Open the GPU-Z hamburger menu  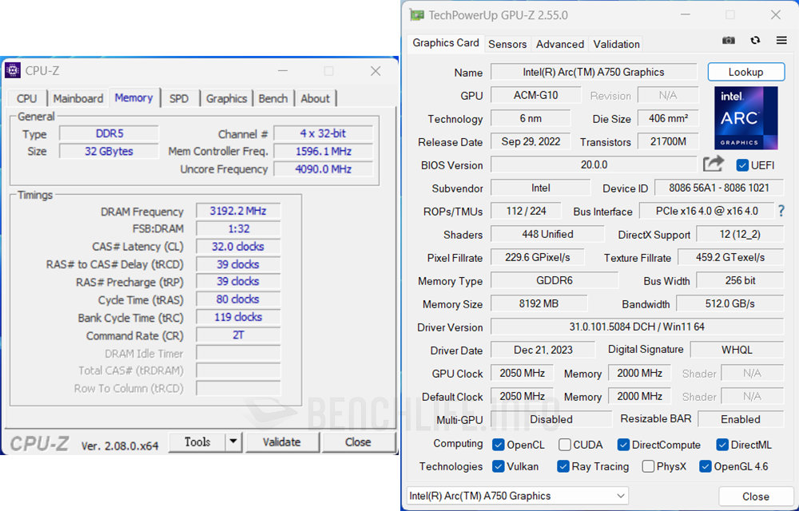click(781, 40)
